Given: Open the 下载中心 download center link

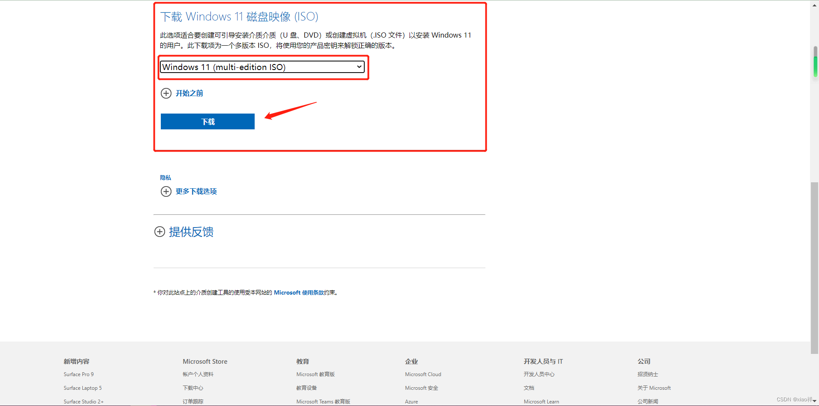Looking at the screenshot, I should pos(192,388).
